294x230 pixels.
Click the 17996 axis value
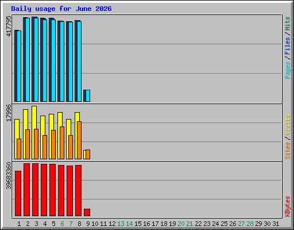9,113
